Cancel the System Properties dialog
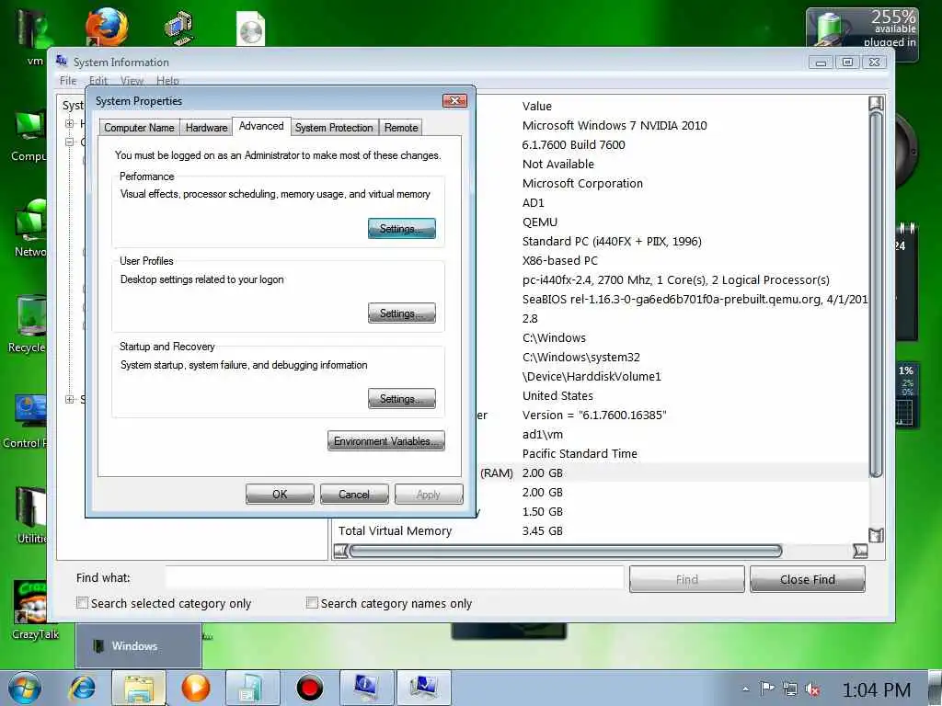 click(x=354, y=494)
